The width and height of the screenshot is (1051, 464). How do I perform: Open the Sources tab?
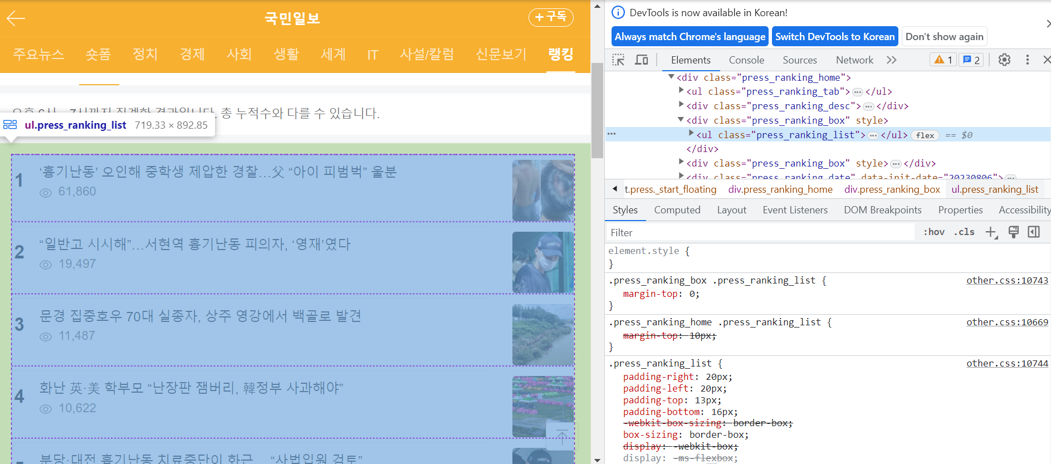pos(800,60)
